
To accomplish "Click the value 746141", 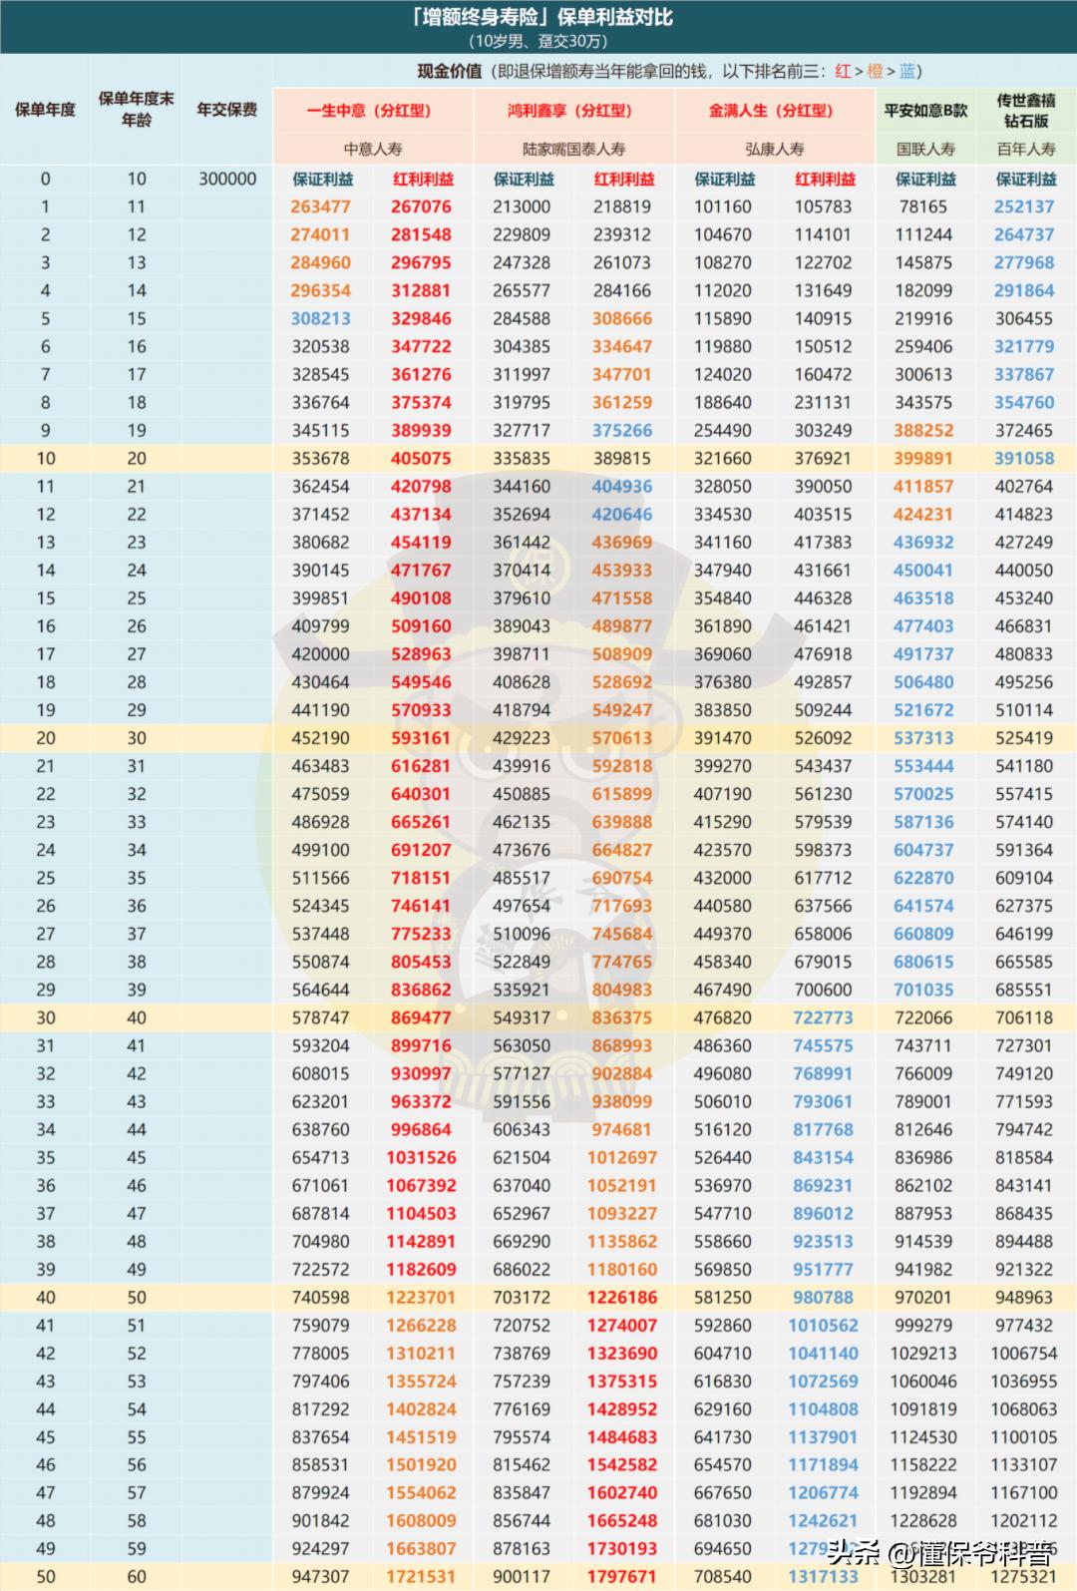I will pos(421,906).
